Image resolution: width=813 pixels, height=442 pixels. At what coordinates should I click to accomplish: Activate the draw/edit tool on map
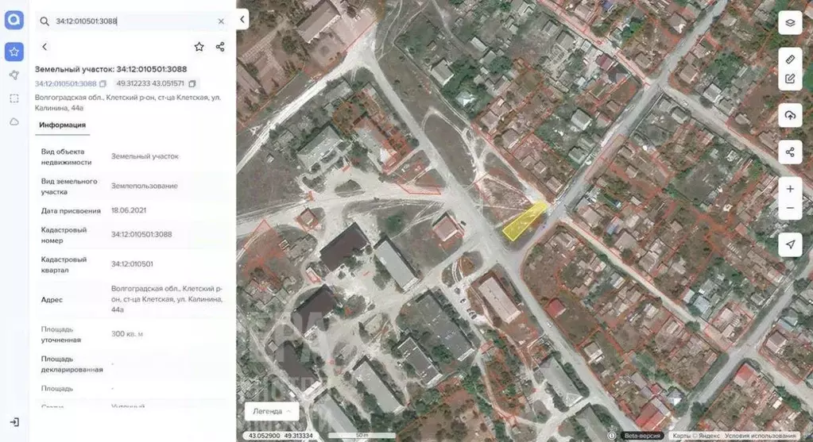790,79
